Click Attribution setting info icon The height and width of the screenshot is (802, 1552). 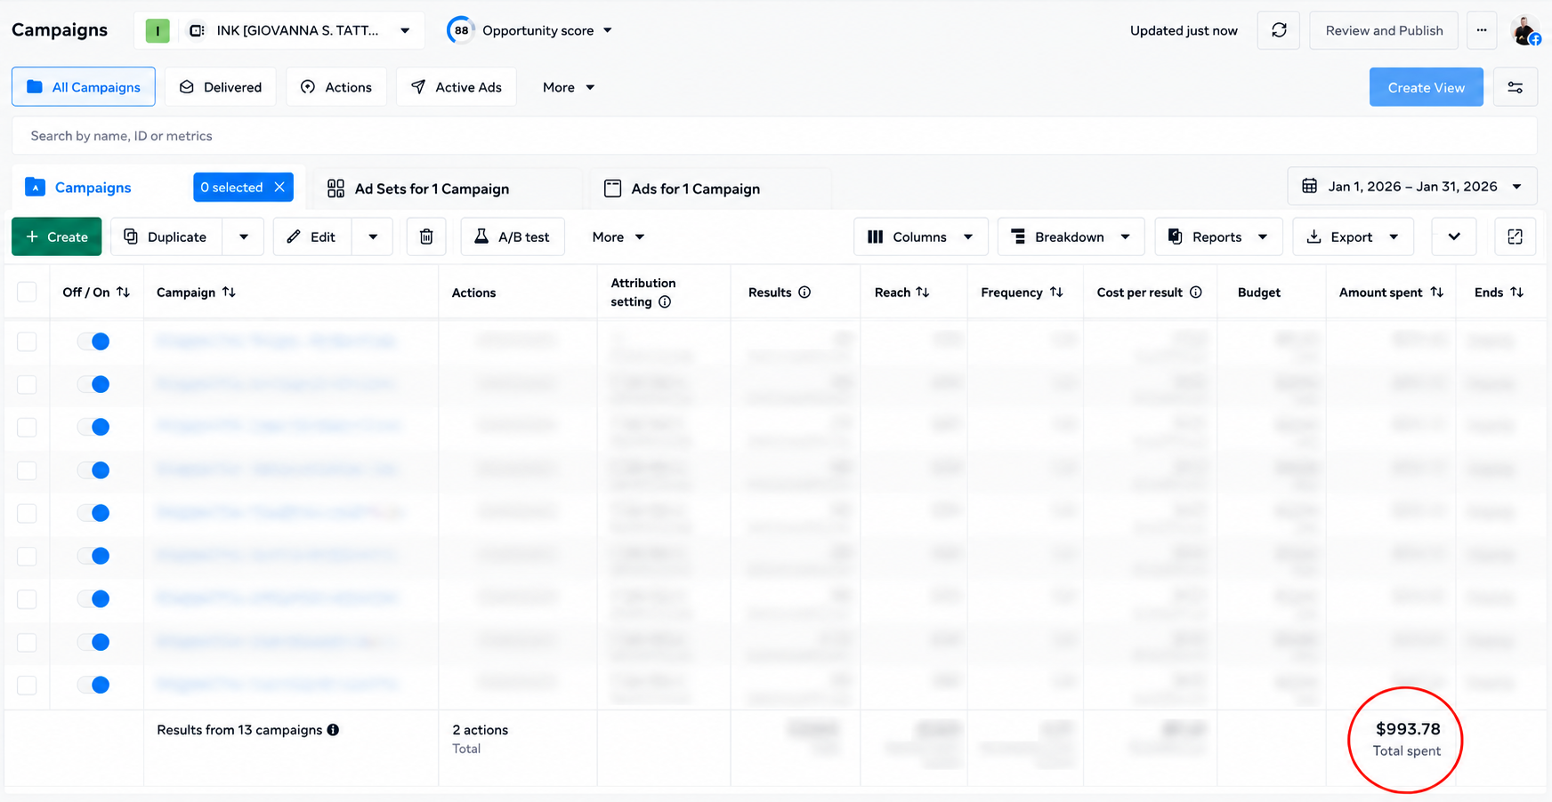pos(665,302)
